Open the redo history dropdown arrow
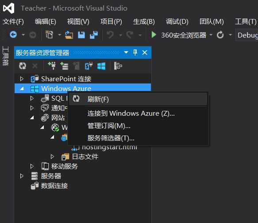This screenshot has height=223, width=258. (x=140, y=35)
